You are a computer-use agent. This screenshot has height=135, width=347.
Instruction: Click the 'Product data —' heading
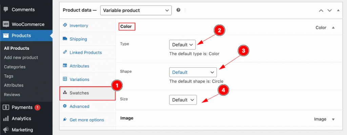[x=80, y=10]
